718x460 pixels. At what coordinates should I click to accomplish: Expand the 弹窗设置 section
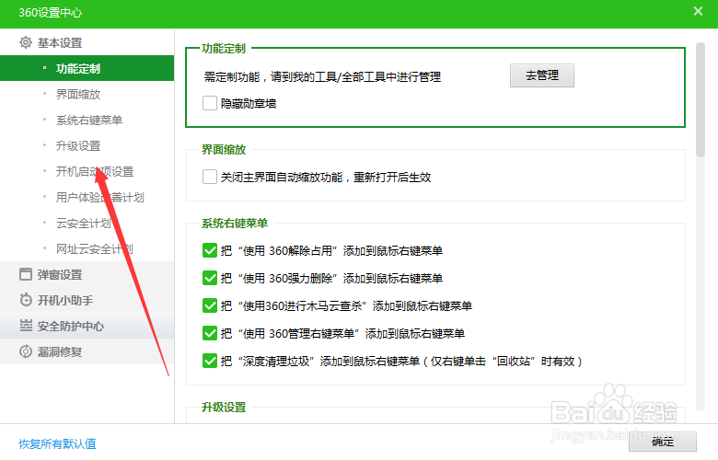point(87,275)
